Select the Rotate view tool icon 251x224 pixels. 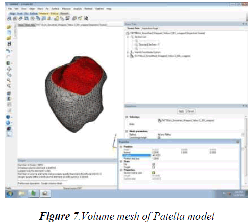(9, 75)
